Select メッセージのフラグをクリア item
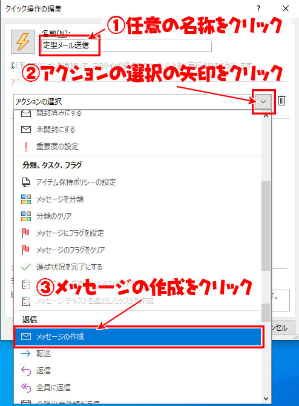Image resolution: width=299 pixels, height=406 pixels. tap(137, 250)
